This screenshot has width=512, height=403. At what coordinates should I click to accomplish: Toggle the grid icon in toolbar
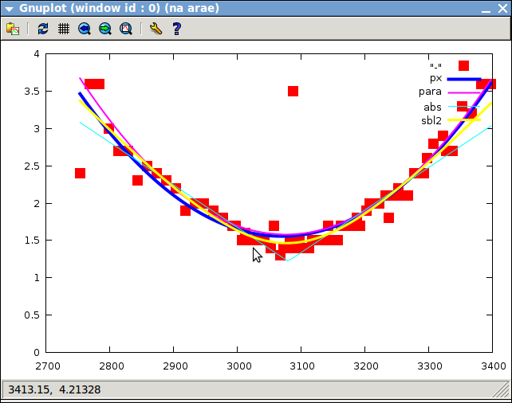click(63, 29)
